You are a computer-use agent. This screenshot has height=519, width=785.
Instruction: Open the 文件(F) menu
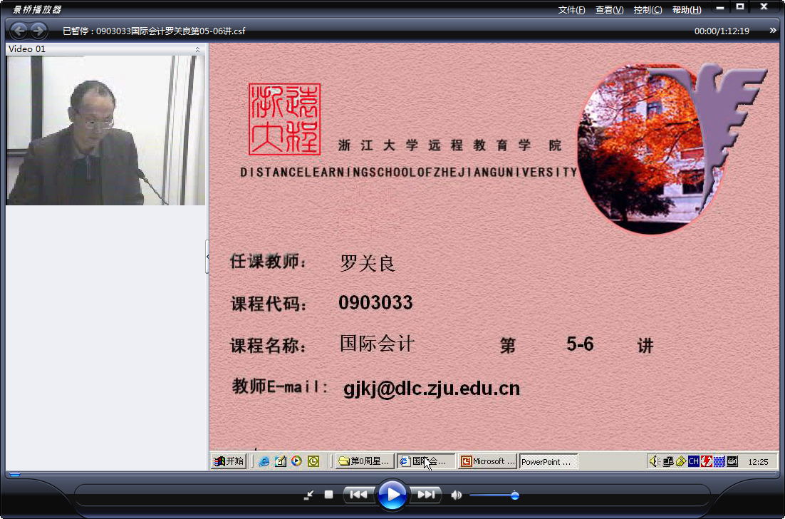pyautogui.click(x=571, y=9)
